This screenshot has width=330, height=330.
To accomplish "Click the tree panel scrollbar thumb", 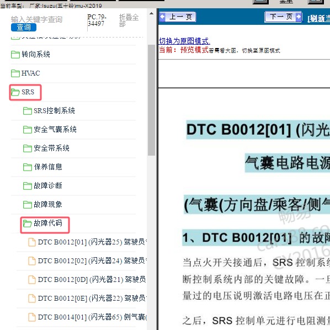I will click(x=151, y=100).
